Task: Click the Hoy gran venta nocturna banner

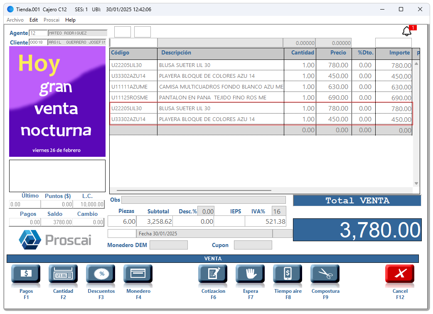Action: 57,101
